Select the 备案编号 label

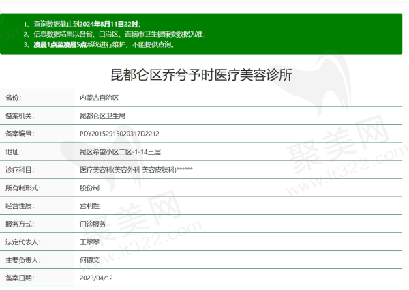tap(20, 134)
